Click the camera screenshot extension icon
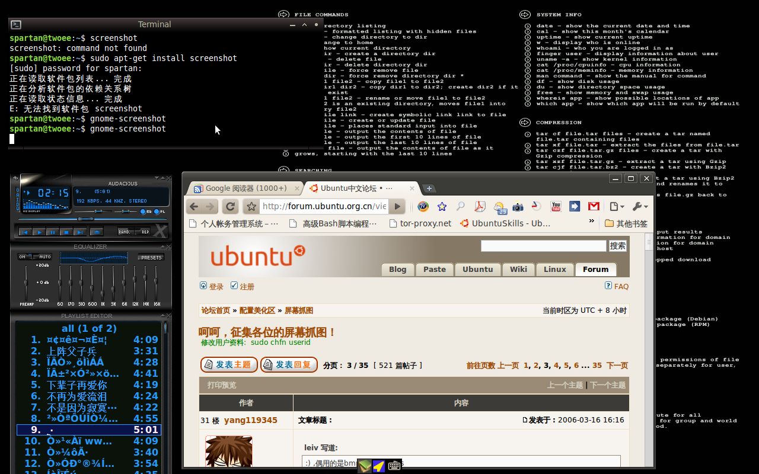 coord(518,207)
